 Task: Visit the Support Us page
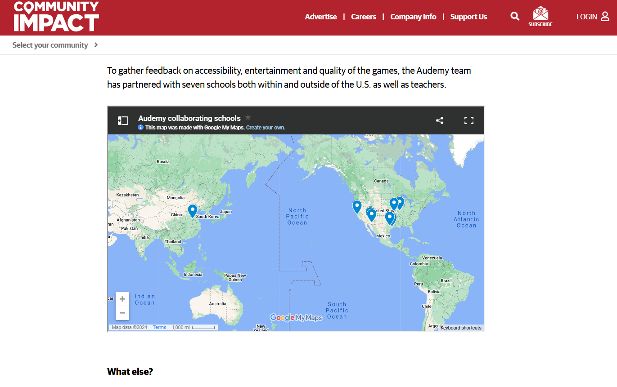[x=468, y=17]
